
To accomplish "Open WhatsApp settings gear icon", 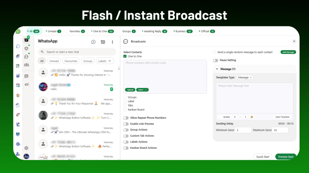I will click(26, 148).
